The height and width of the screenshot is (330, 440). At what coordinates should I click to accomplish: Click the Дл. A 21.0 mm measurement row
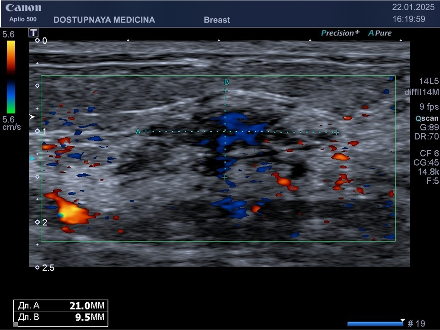[x=61, y=306]
